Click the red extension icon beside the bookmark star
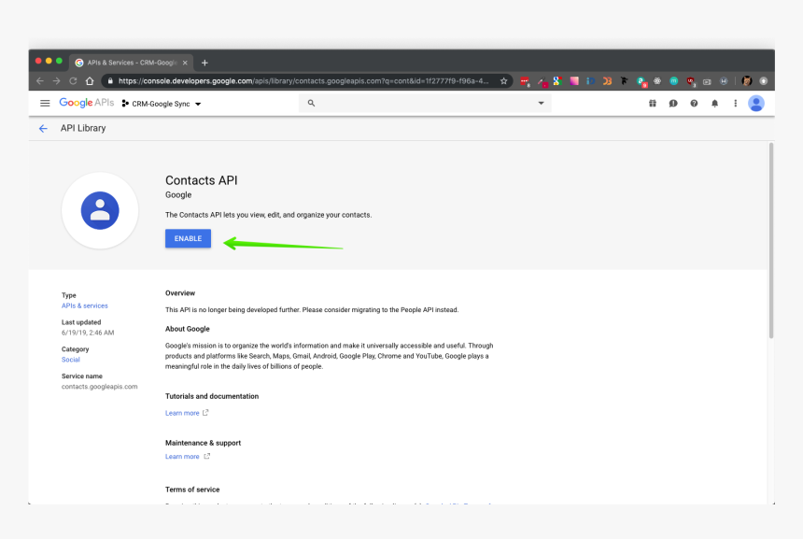The width and height of the screenshot is (803, 539). coord(525,81)
